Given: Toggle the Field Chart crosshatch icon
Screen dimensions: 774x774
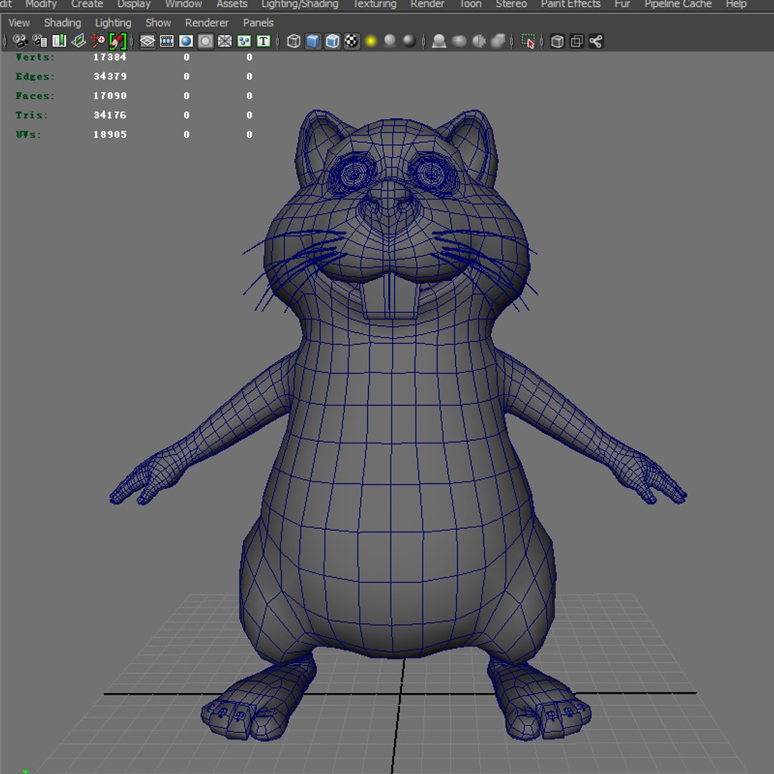Looking at the screenshot, I should pos(224,41).
